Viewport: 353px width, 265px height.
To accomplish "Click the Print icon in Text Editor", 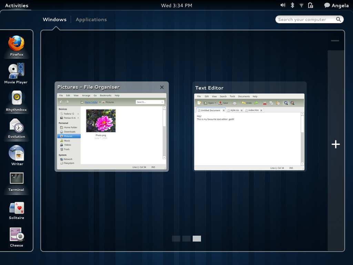I will point(235,103).
